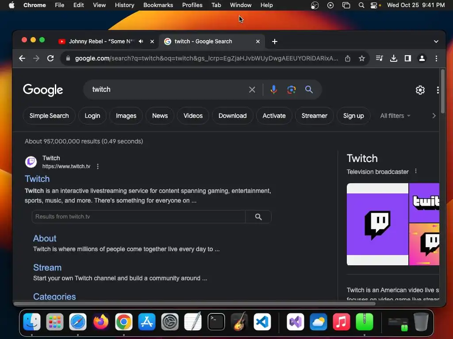Open the Profiles menu
The height and width of the screenshot is (339, 453).
point(192,5)
